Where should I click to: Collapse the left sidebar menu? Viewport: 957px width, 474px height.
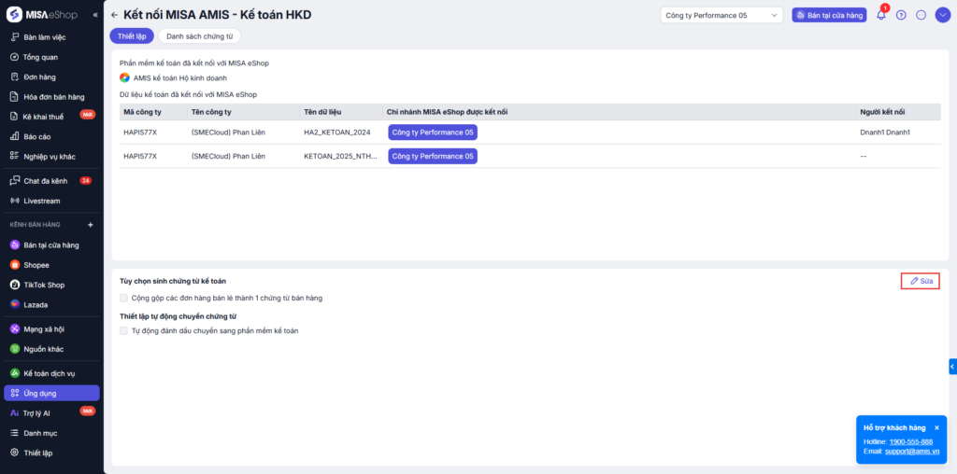(95, 16)
